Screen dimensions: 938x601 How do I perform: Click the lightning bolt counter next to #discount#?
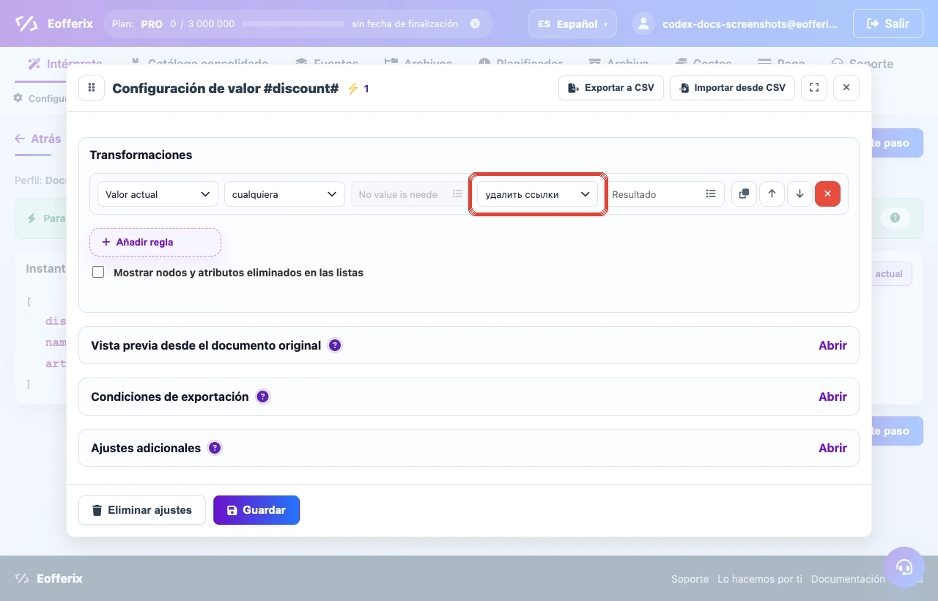[358, 89]
